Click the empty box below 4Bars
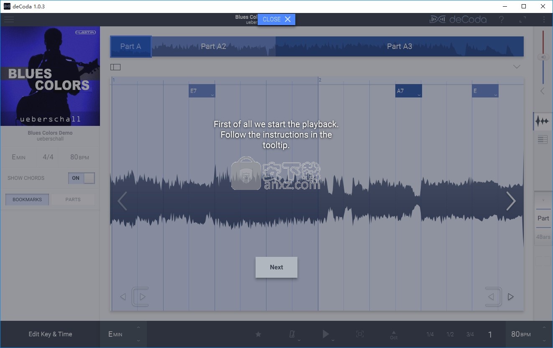The height and width of the screenshot is (348, 553). tap(543, 261)
